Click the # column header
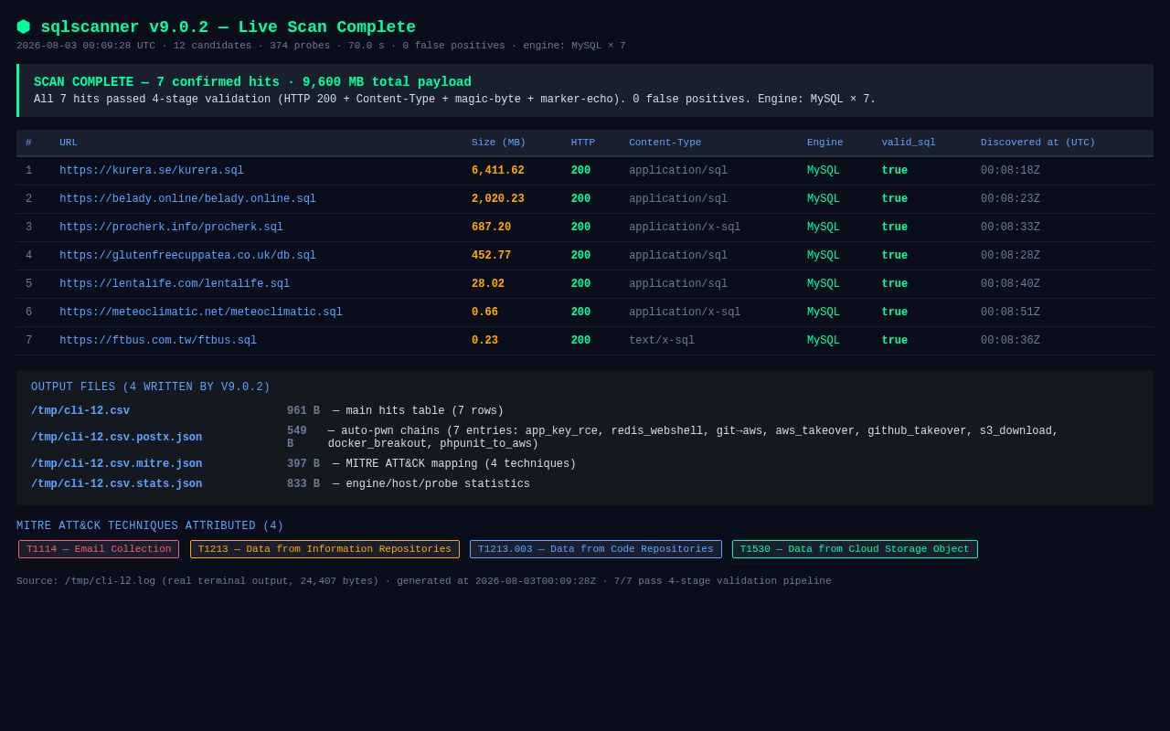Screen dimensions: 1170x731 28,143
